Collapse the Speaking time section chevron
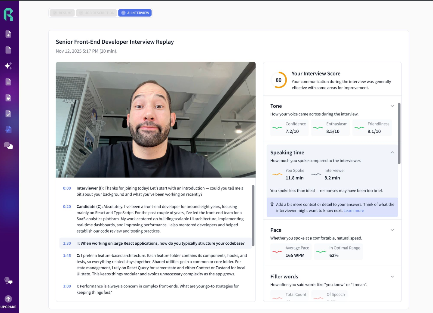 point(392,153)
